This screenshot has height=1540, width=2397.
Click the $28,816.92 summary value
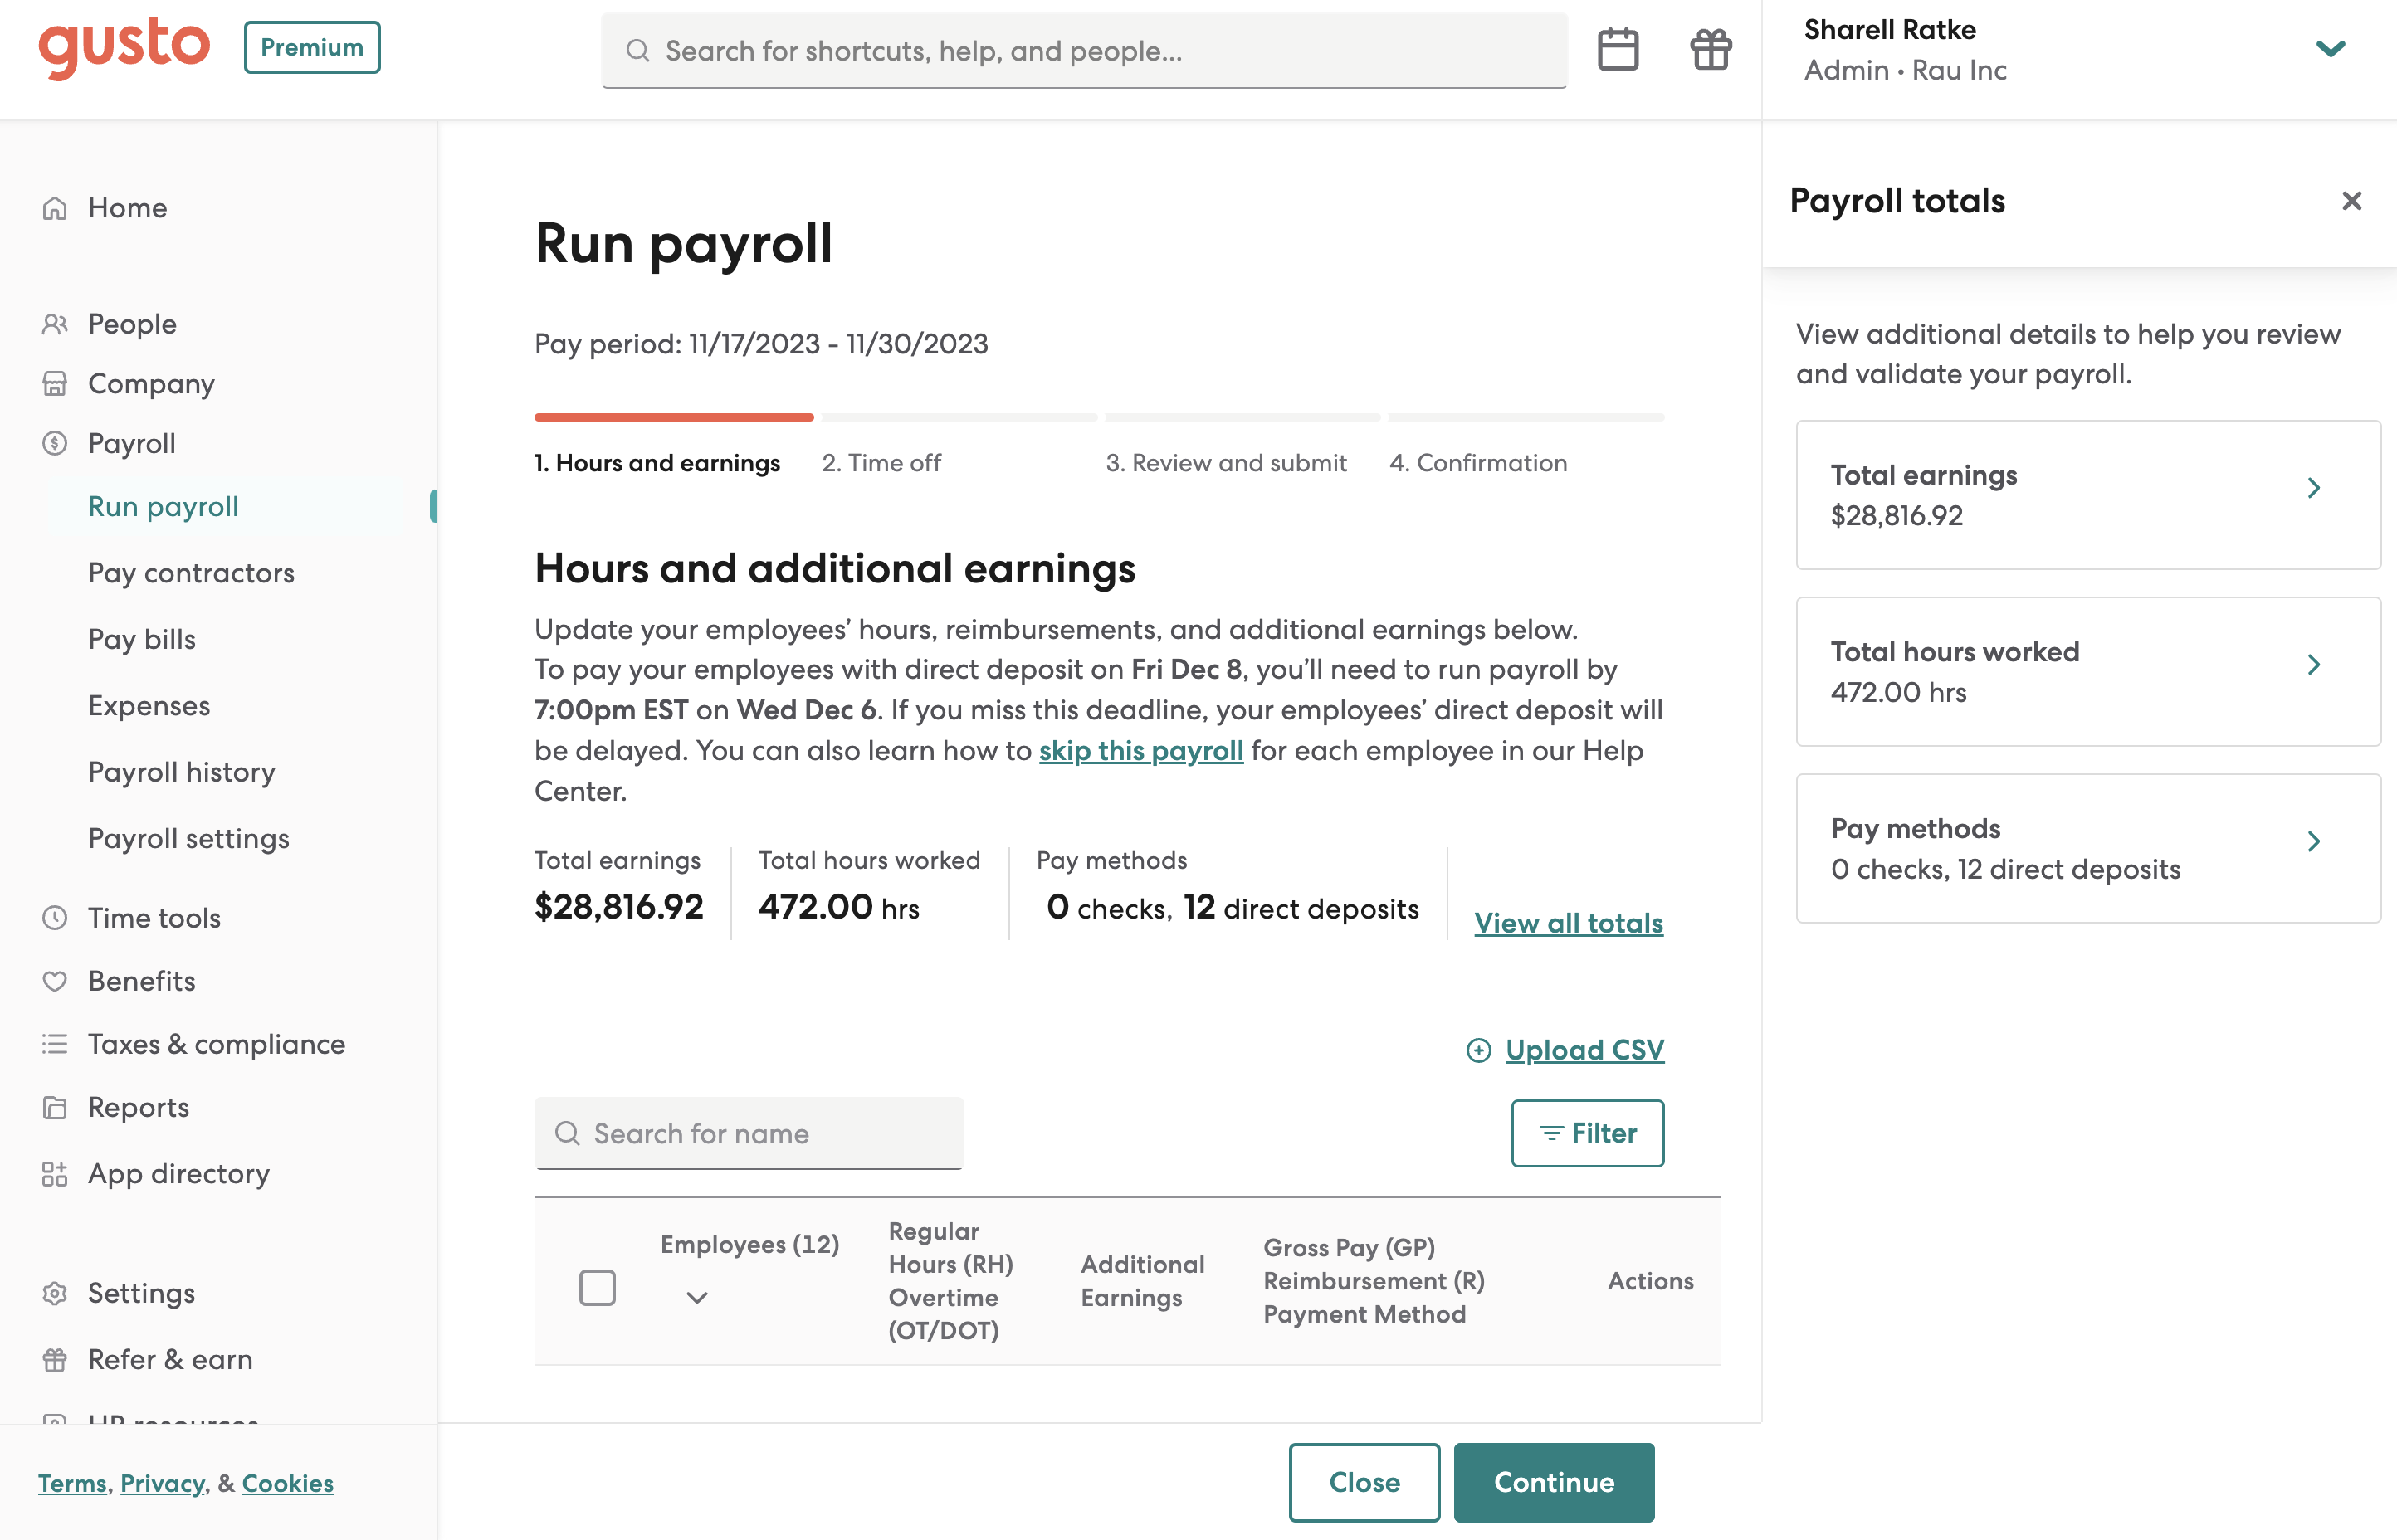click(x=618, y=907)
